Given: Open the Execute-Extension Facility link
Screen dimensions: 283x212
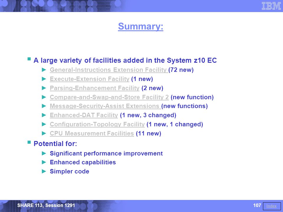Looking at the screenshot, I should (x=90, y=79).
